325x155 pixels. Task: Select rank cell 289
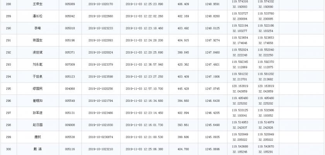(x=9, y=16)
